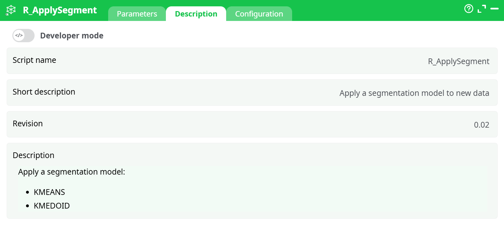This screenshot has width=504, height=226.
Task: Open the Configuration tab
Action: (259, 14)
